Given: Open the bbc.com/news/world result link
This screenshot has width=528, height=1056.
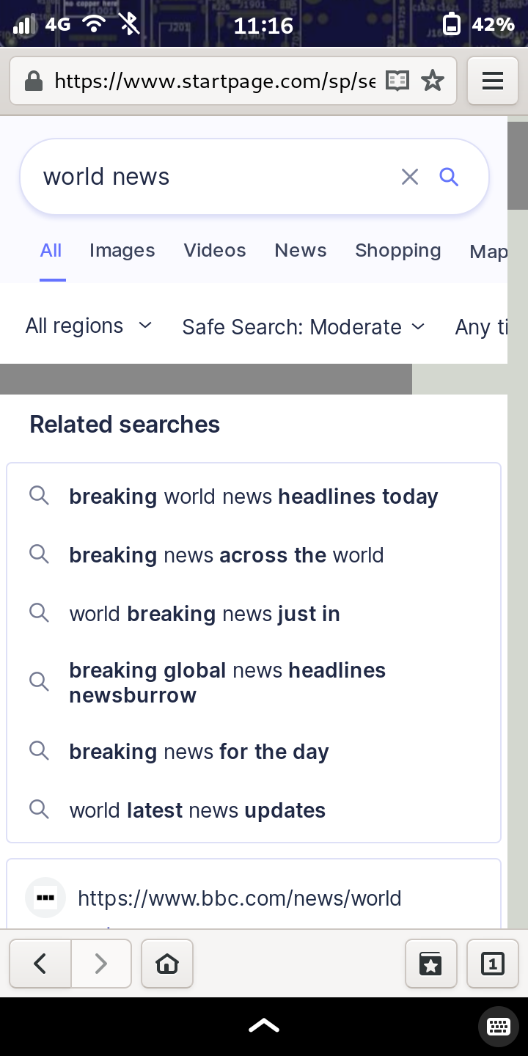Looking at the screenshot, I should [x=239, y=898].
